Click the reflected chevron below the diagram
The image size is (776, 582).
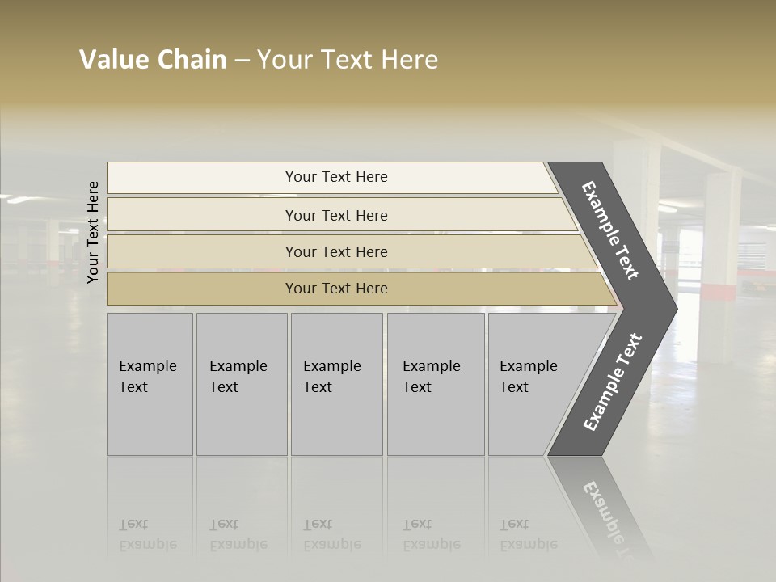click(601, 506)
